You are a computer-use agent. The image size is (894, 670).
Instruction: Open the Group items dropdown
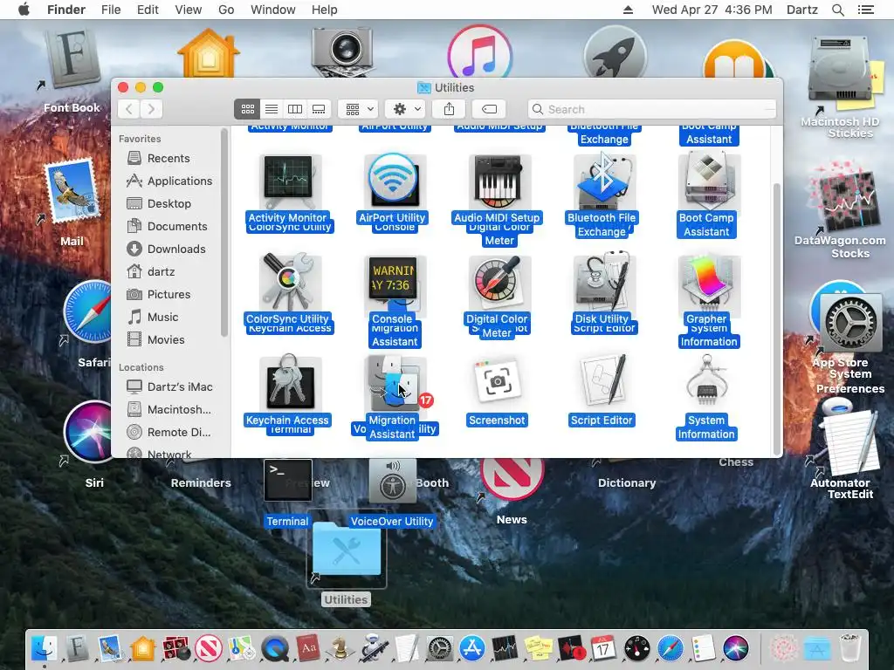358,109
